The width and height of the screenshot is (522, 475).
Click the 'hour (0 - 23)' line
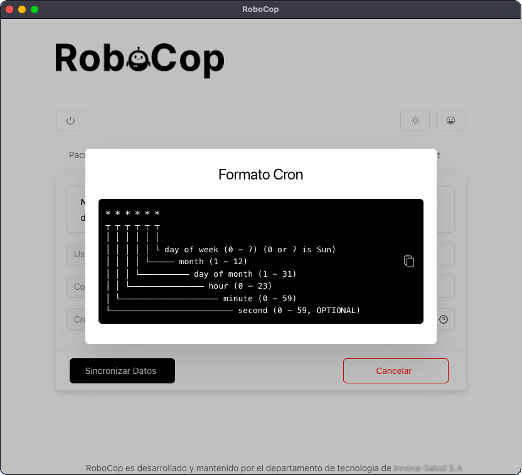(x=240, y=286)
